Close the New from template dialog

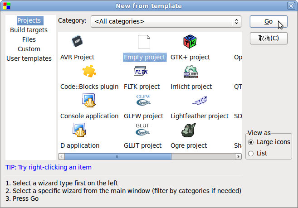[x=291, y=6]
